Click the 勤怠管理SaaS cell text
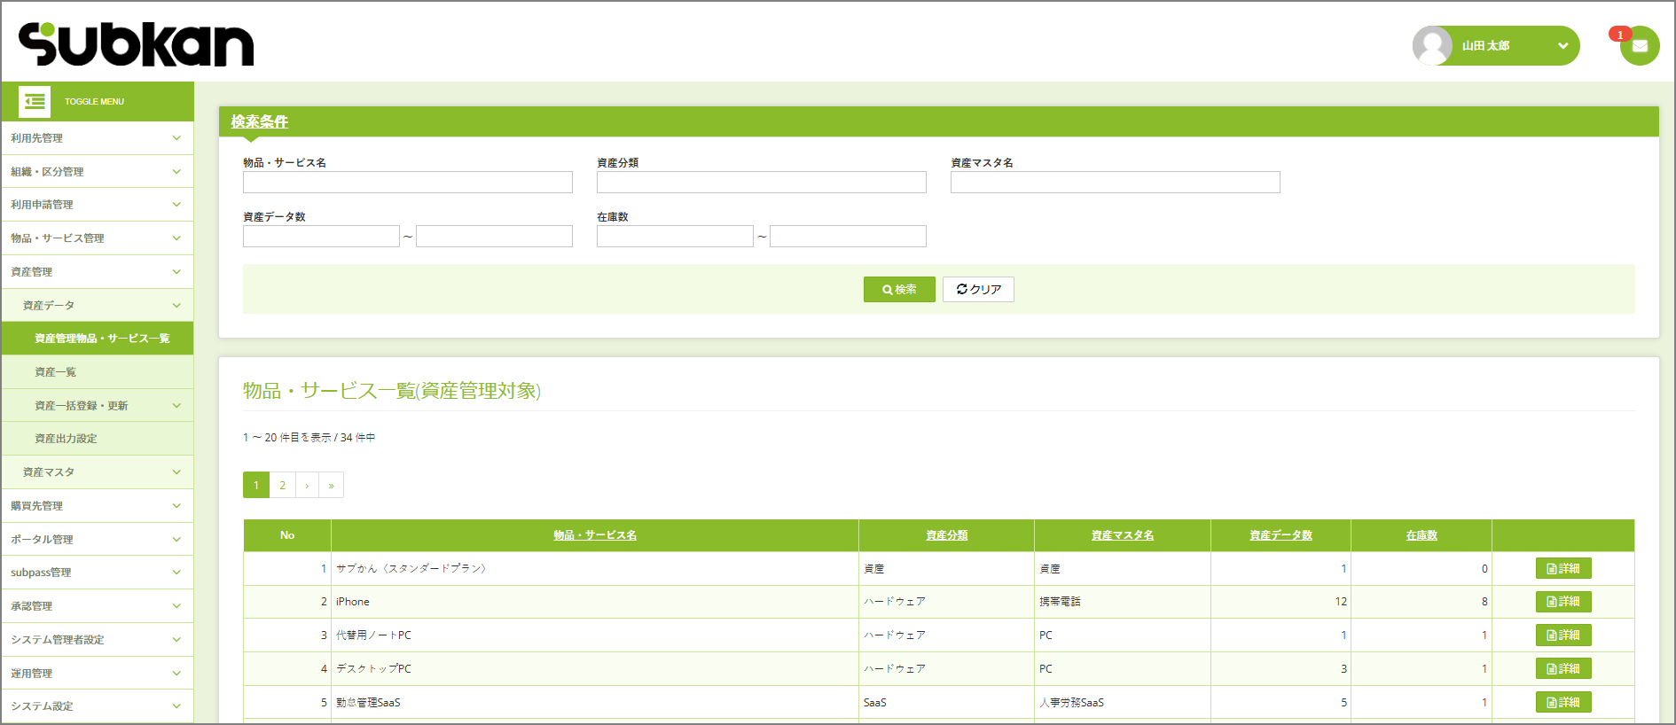This screenshot has height=725, width=1676. [368, 703]
